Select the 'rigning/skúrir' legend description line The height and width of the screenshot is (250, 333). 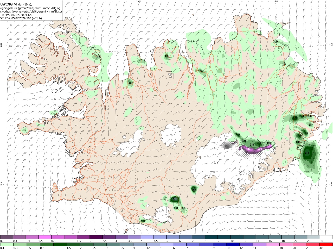[x=30, y=8]
